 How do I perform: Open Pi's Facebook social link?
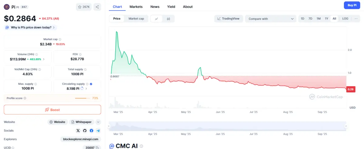tap(91, 130)
